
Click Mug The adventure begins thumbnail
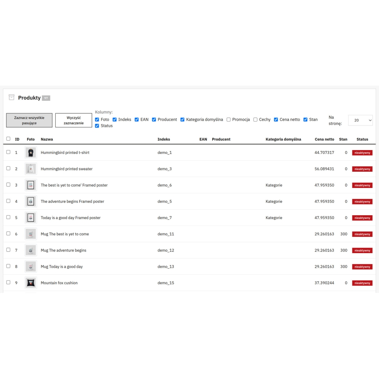31,251
